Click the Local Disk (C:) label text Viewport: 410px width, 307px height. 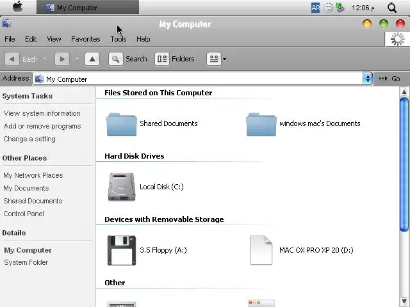(161, 187)
